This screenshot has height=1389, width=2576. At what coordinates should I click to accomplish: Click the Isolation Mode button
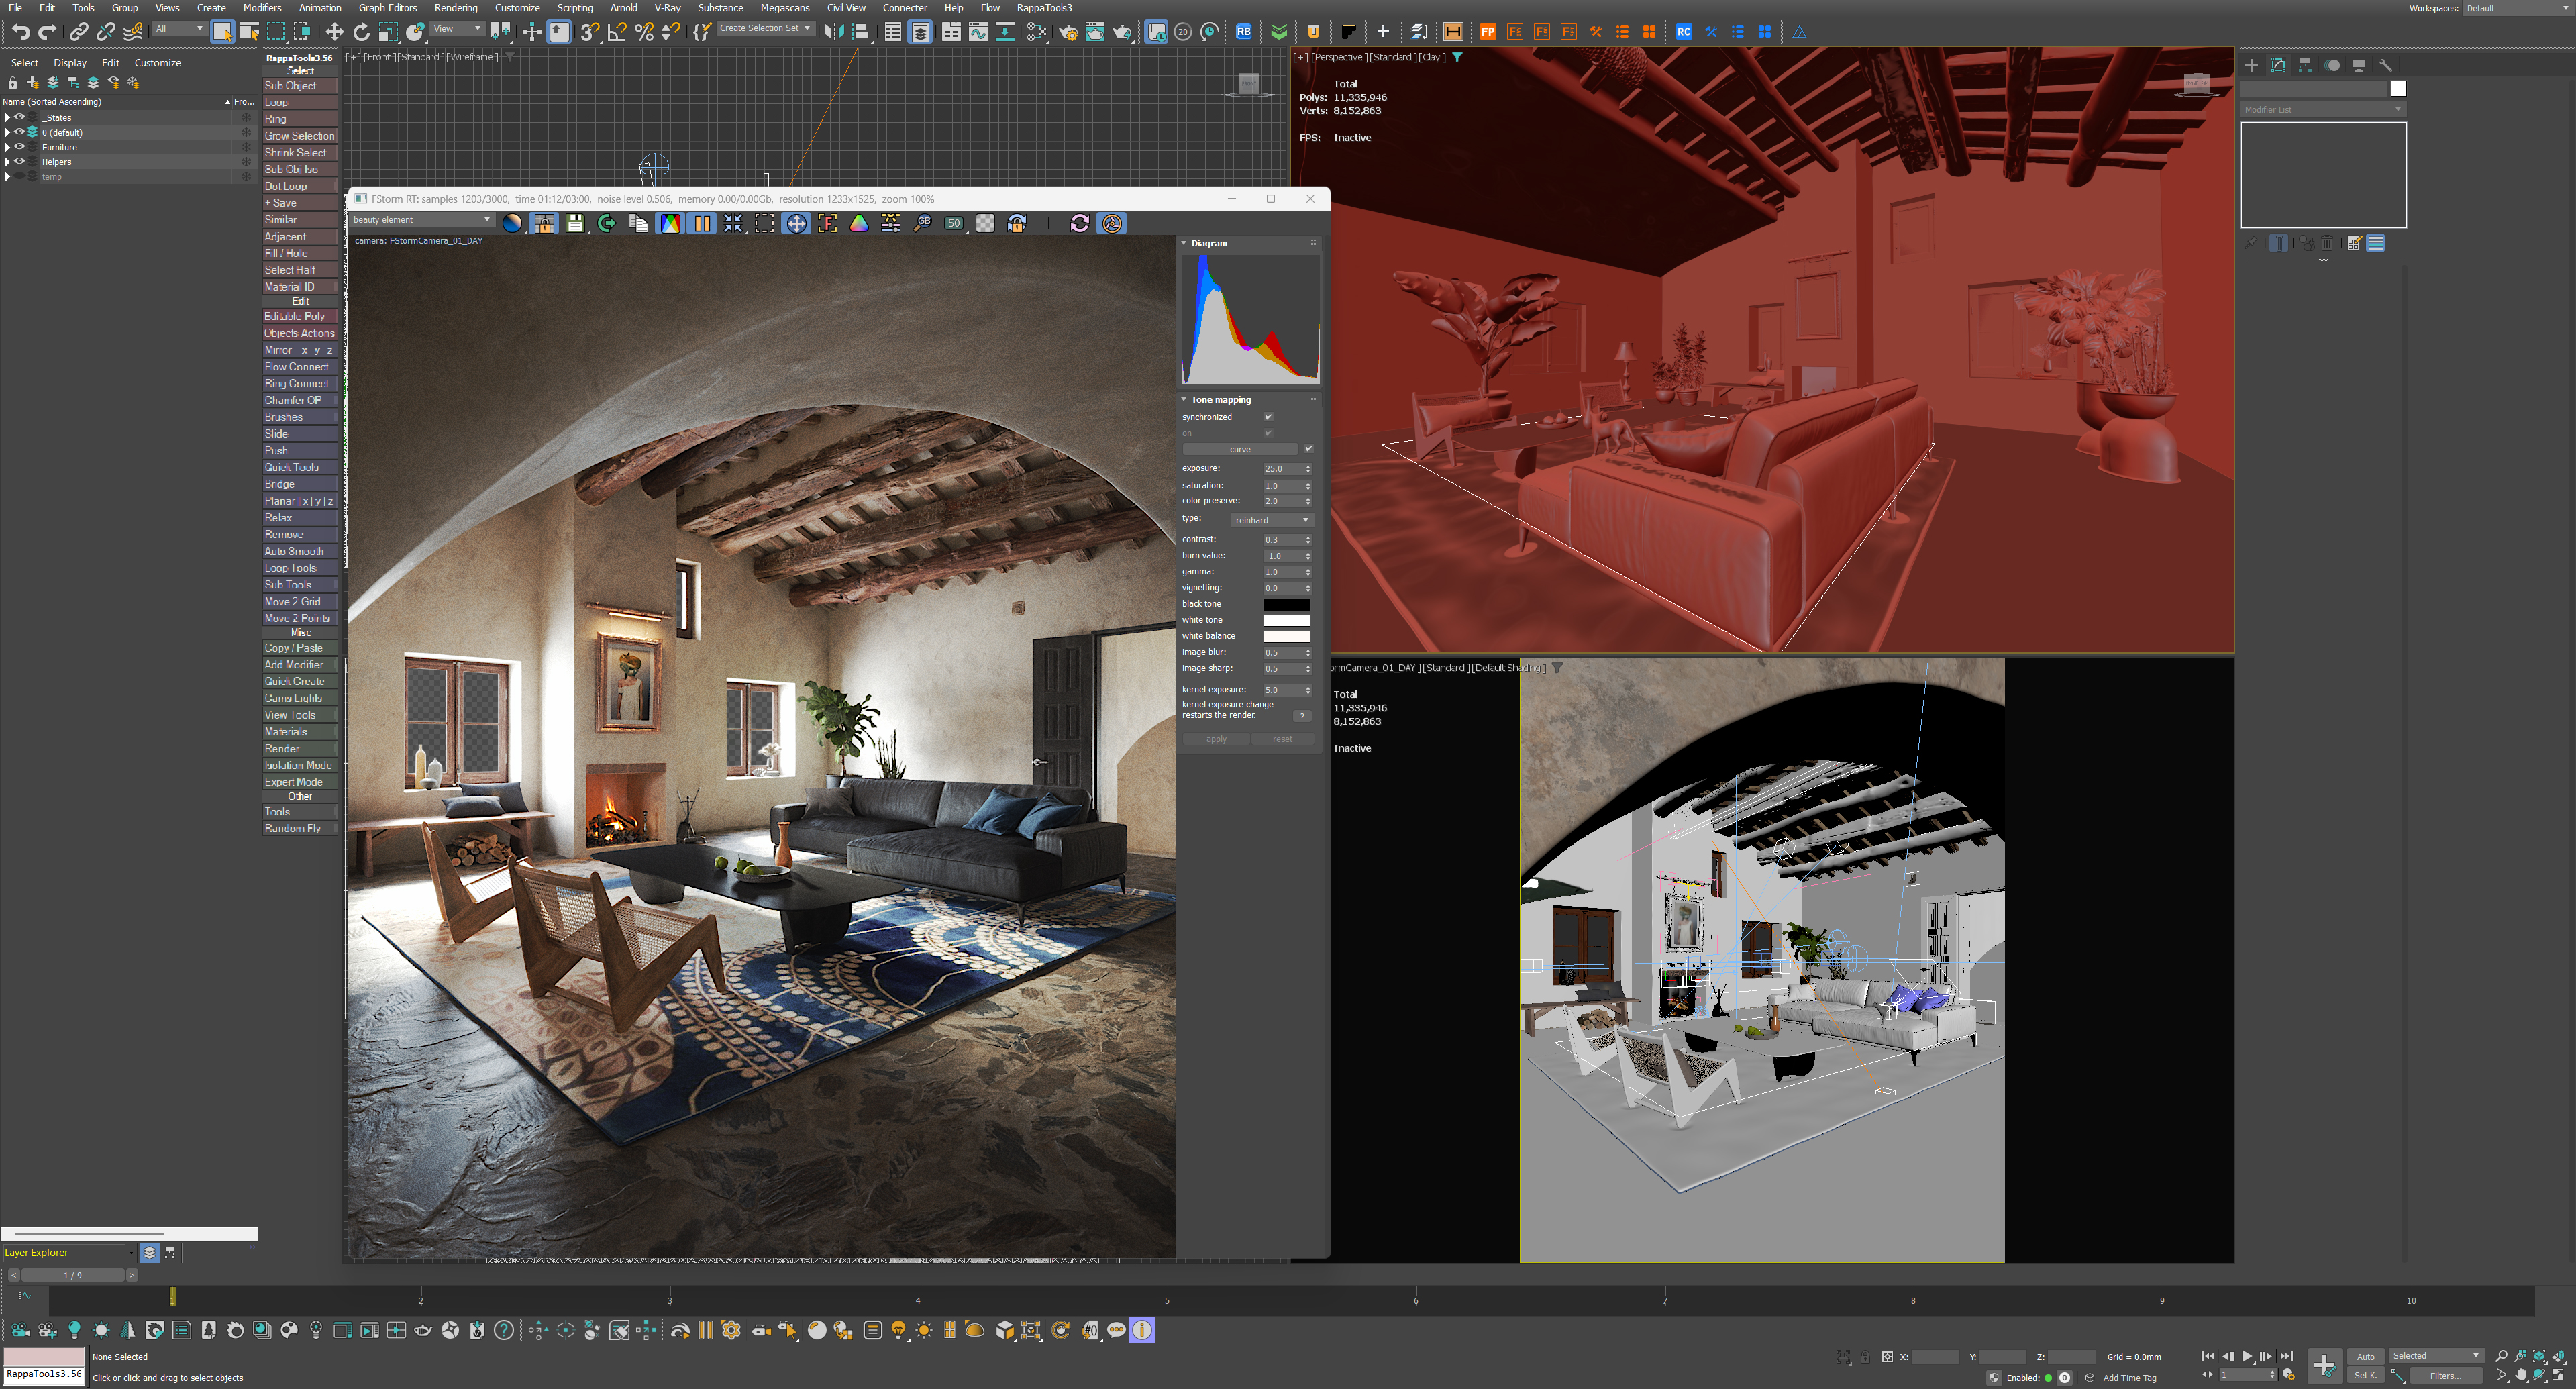click(298, 765)
